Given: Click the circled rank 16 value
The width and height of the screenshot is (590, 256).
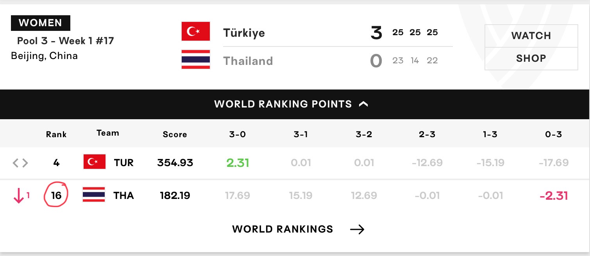Looking at the screenshot, I should click(56, 195).
